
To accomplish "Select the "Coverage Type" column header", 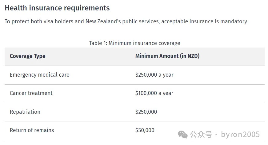I will (27, 56).
